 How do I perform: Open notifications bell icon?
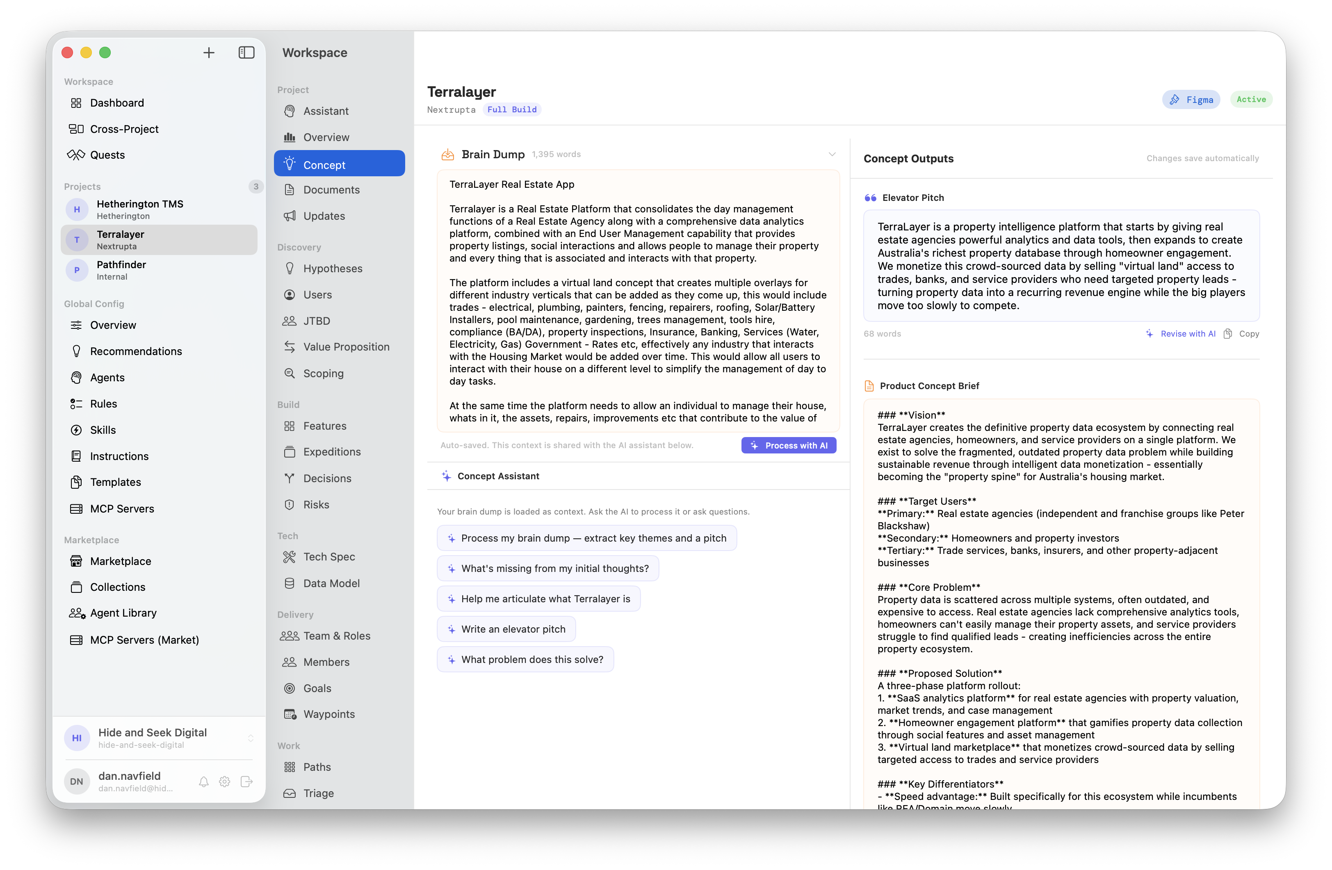[x=204, y=781]
